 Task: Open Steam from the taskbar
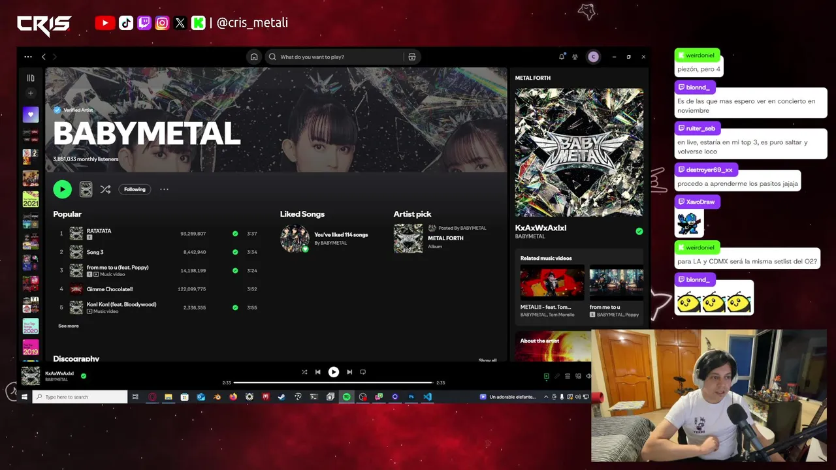pyautogui.click(x=281, y=397)
